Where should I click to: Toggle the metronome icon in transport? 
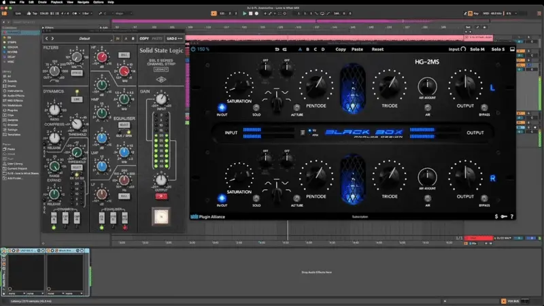(75, 14)
